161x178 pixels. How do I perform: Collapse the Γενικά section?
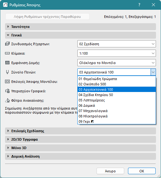point(80,35)
